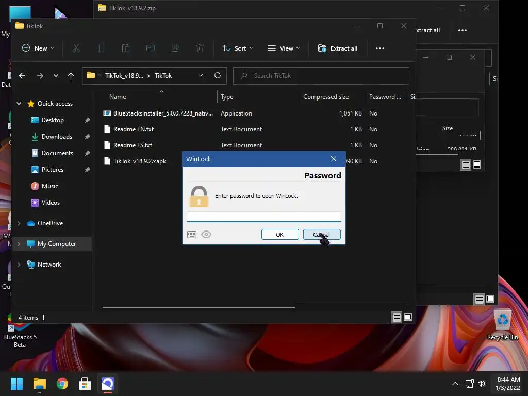Close the WinLock password dialog
This screenshot has height=396, width=528.
coord(334,159)
